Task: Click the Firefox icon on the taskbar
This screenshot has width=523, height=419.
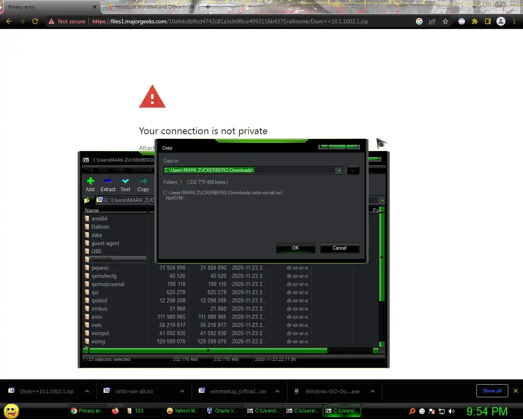Action: (115, 411)
